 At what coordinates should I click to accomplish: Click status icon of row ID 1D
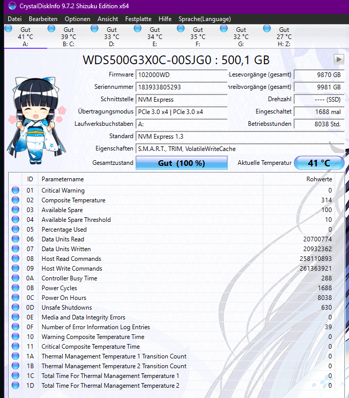point(15,385)
